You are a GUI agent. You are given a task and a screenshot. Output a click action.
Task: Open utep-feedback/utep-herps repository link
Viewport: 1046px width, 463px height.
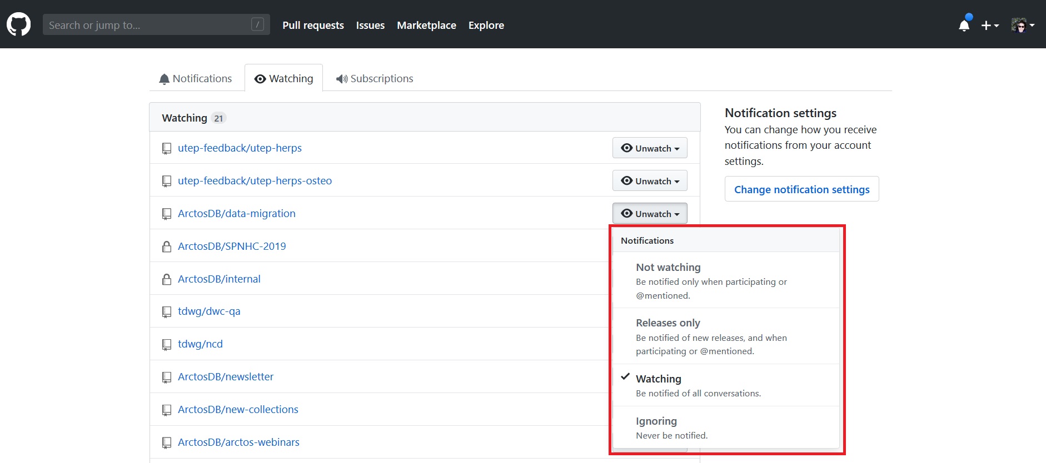[x=240, y=148]
